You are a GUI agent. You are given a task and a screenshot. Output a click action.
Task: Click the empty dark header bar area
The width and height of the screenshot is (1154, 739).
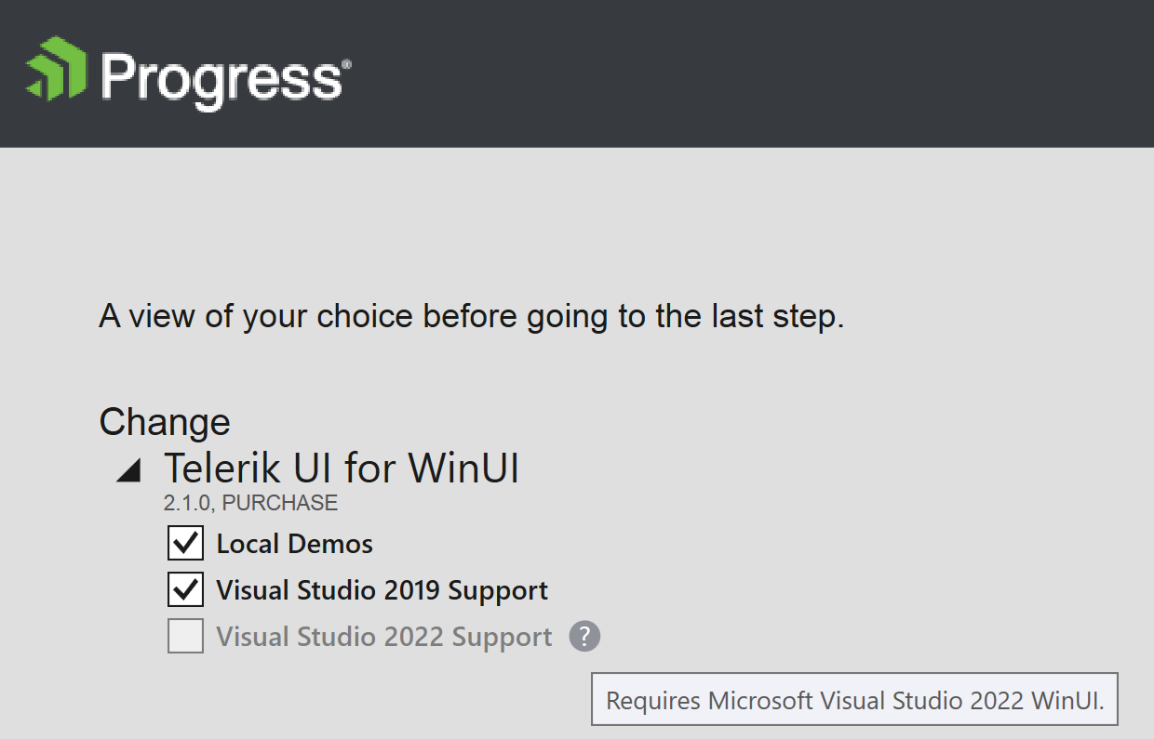[745, 73]
